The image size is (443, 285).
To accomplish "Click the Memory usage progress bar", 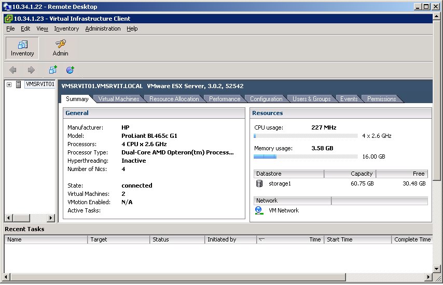I will (x=306, y=156).
